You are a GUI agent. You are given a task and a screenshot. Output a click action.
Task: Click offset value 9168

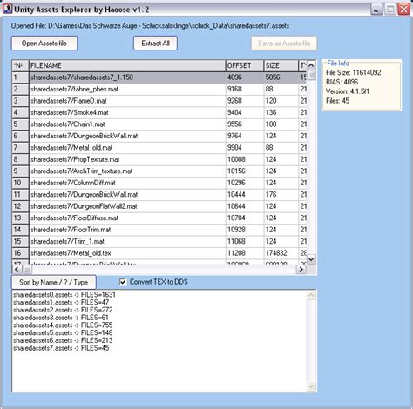234,89
